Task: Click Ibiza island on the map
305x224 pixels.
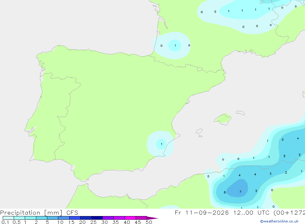Action: (199, 131)
